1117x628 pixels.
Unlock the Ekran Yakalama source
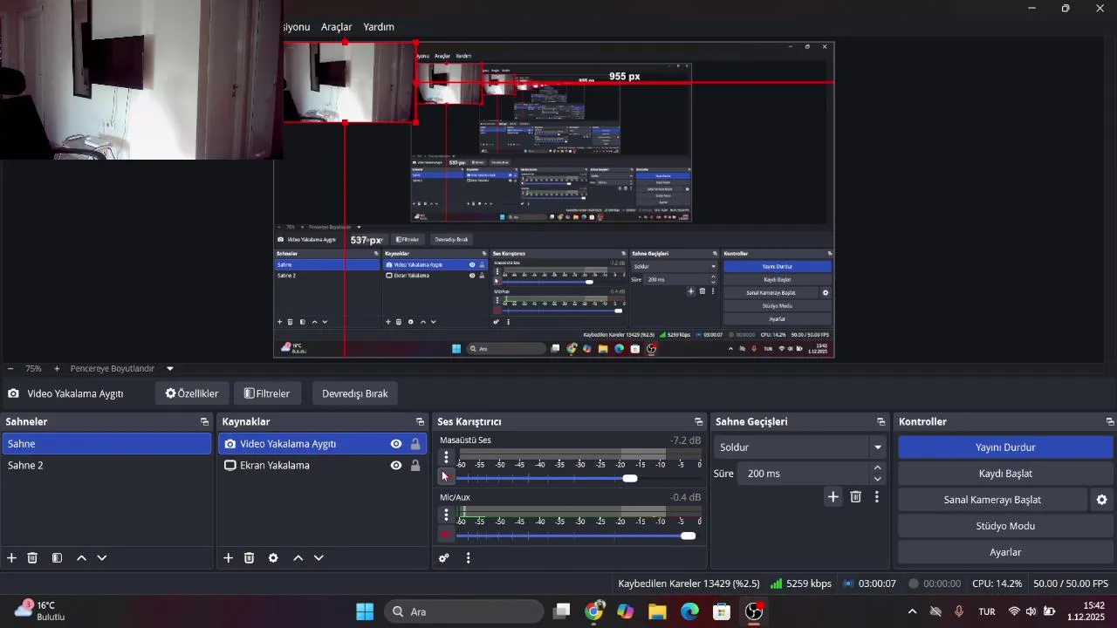tap(415, 466)
